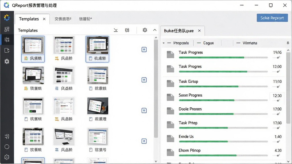The height and width of the screenshot is (164, 292).
Task: Click the QReport logo icon atop the sidebar
Action: (7, 18)
